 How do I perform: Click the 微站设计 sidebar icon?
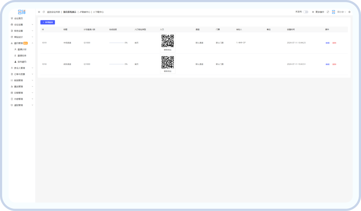12,37
